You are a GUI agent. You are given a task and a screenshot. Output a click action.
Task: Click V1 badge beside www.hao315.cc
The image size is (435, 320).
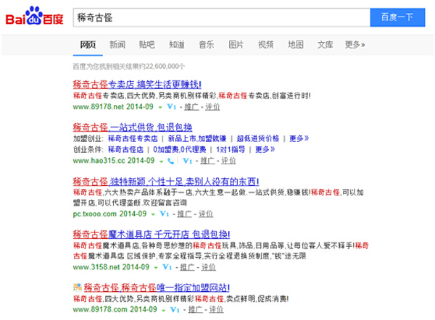tap(188, 161)
